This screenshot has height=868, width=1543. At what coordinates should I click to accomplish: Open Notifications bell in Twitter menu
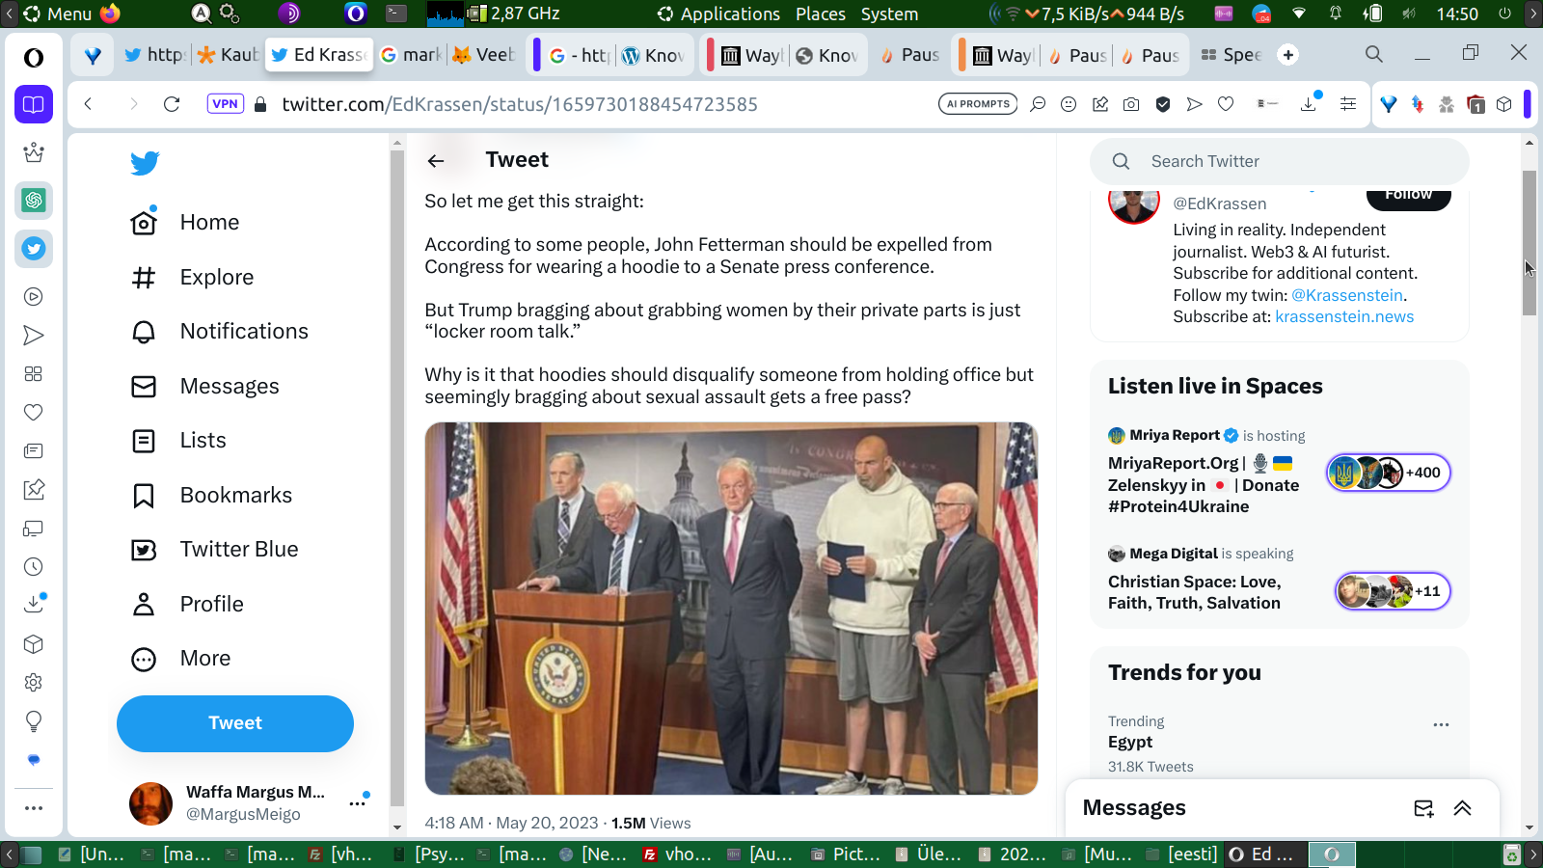144,332
